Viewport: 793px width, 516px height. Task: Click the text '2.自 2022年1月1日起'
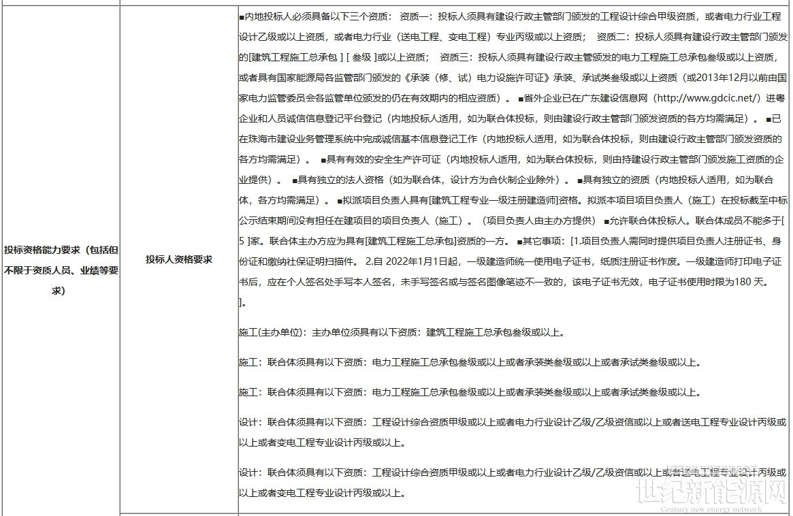411,261
